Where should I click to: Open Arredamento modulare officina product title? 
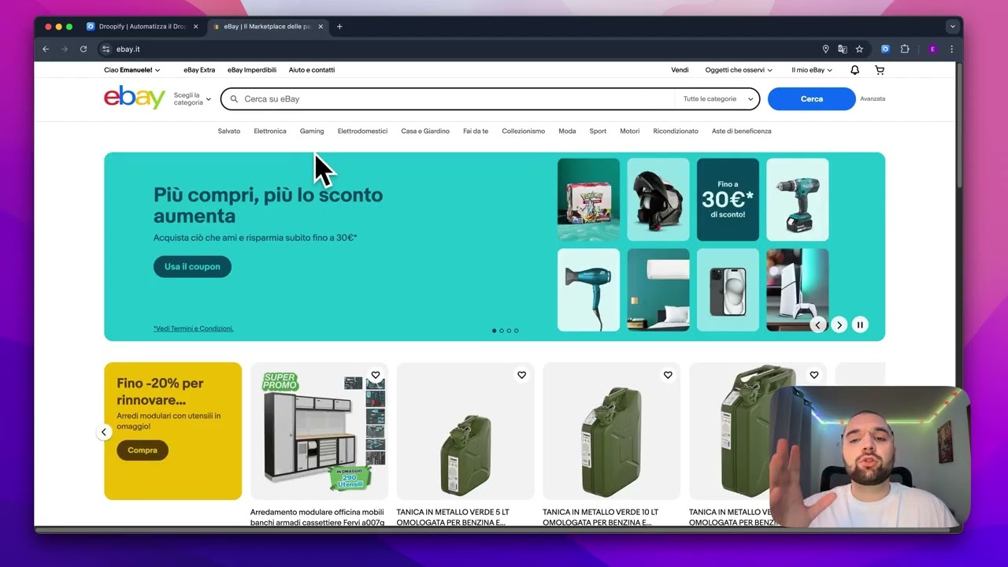pos(317,517)
